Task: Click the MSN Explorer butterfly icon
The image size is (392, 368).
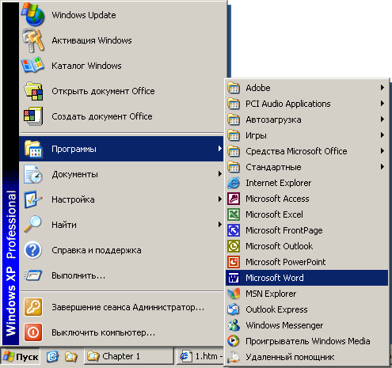Action: click(234, 294)
